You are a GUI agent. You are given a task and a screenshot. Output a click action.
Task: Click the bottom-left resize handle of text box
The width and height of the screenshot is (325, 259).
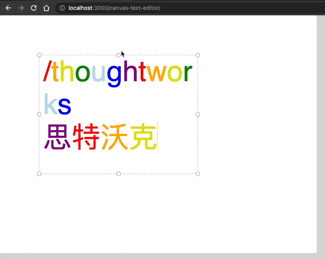[39, 174]
